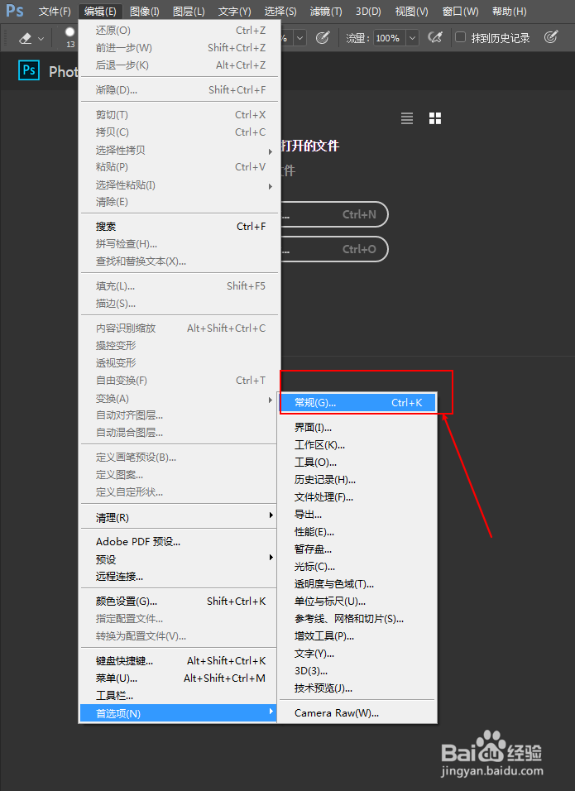Switch recent files to list view
Viewport: 575px width, 791px height.
(407, 118)
